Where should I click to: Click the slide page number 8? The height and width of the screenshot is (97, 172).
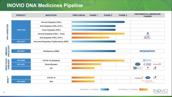pos(4,92)
